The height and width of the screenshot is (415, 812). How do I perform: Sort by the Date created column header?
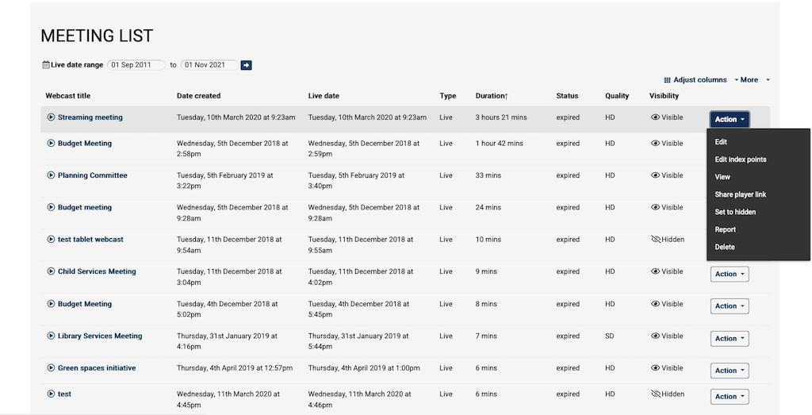tap(198, 96)
